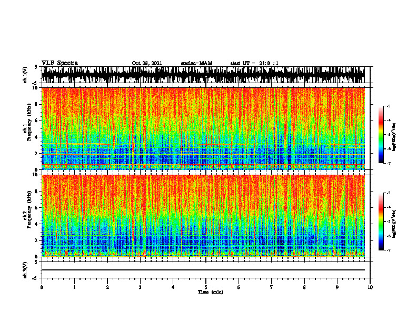Click the "ch.1(V)" axis label at top
417x322 pixels.
click(x=25, y=75)
